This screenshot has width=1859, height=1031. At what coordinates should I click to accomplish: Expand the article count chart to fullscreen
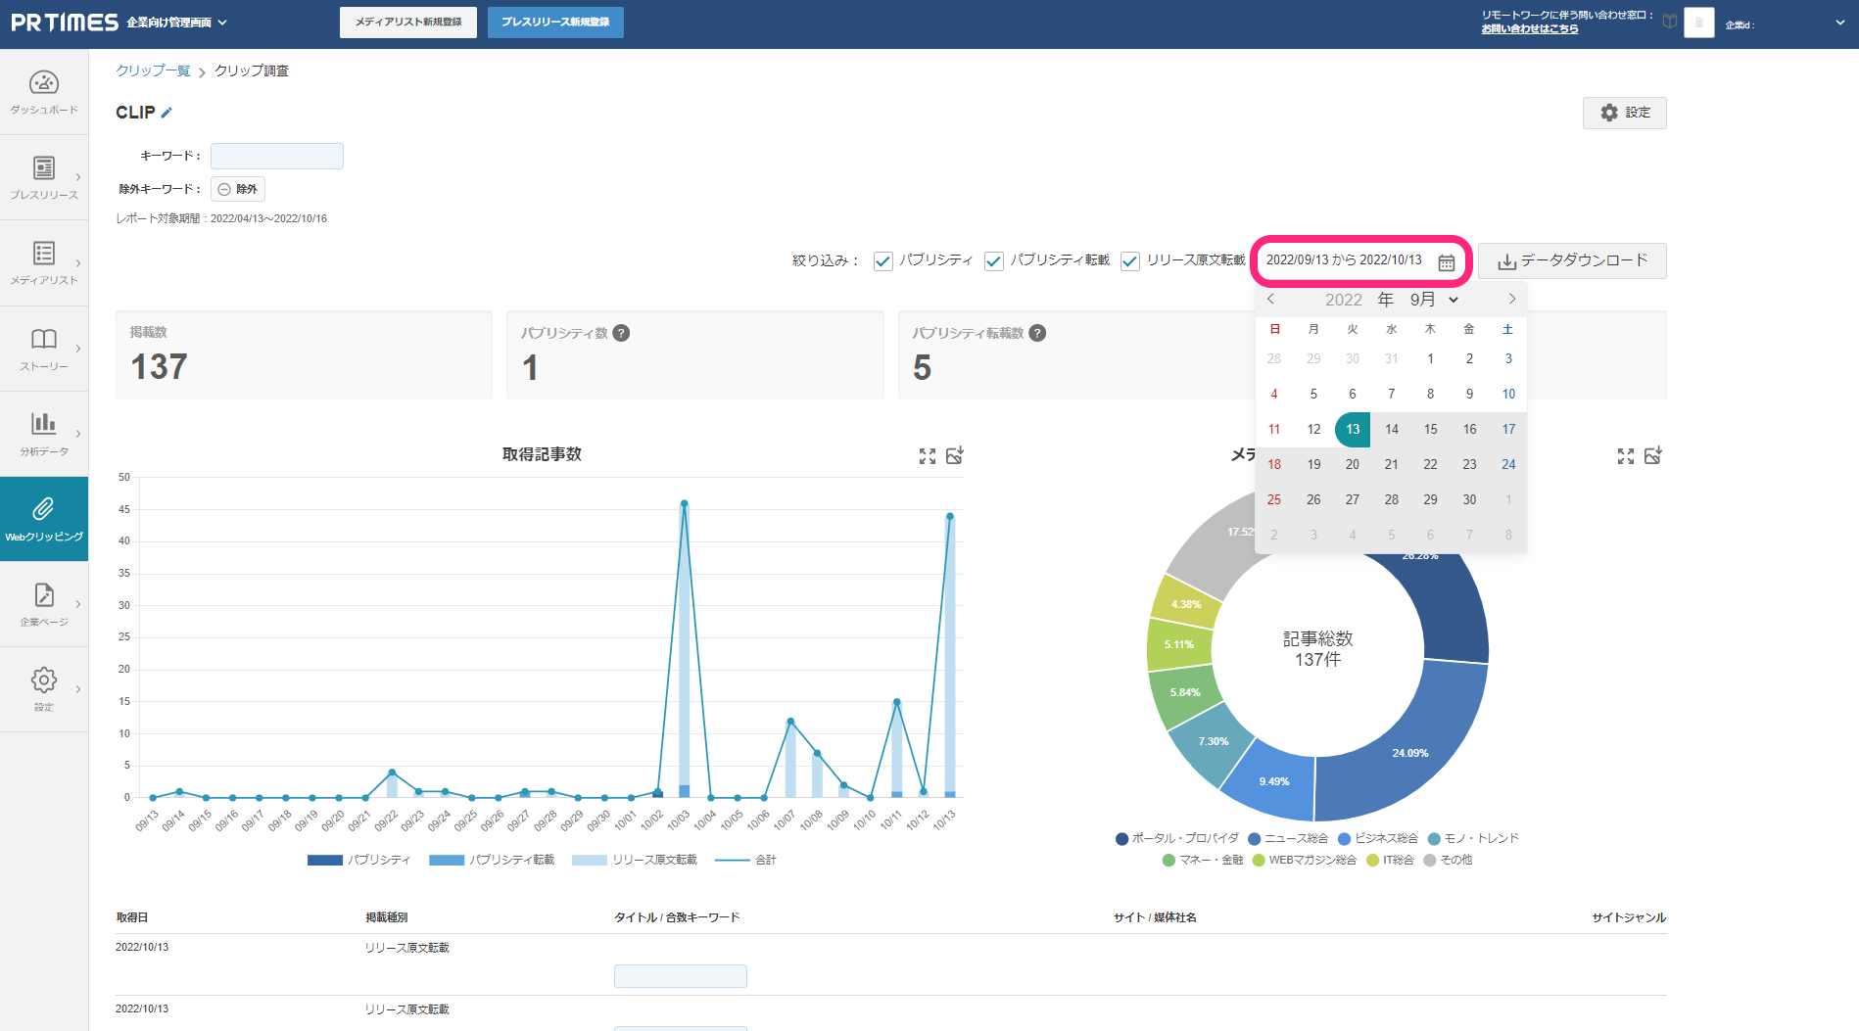[x=928, y=456]
